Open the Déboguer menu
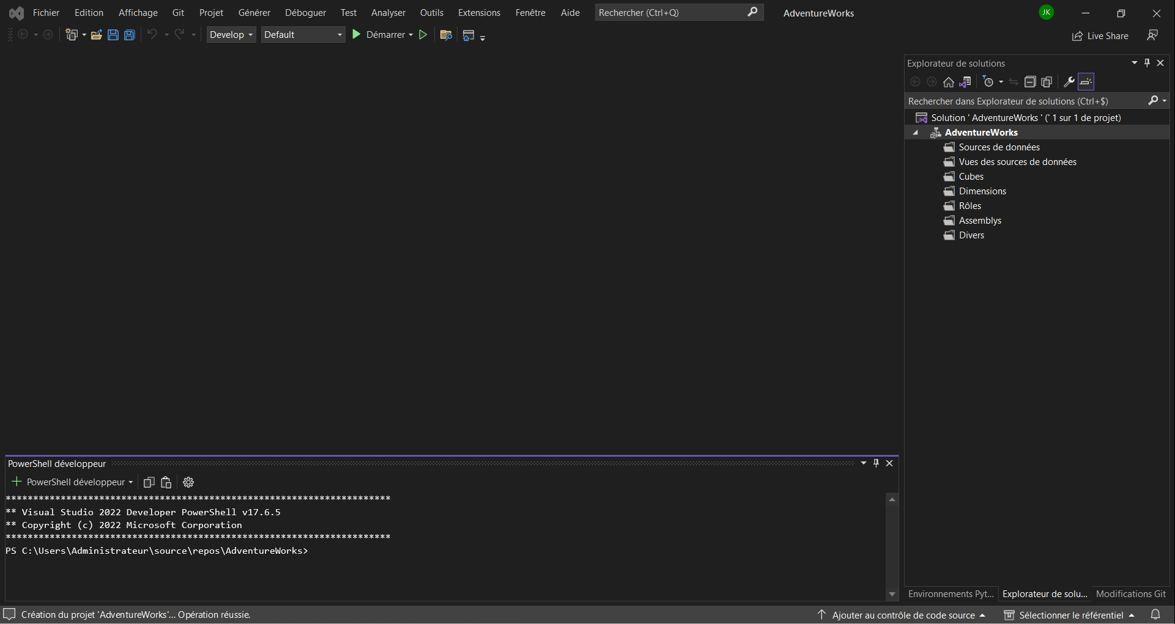The width and height of the screenshot is (1175, 624). tap(305, 13)
